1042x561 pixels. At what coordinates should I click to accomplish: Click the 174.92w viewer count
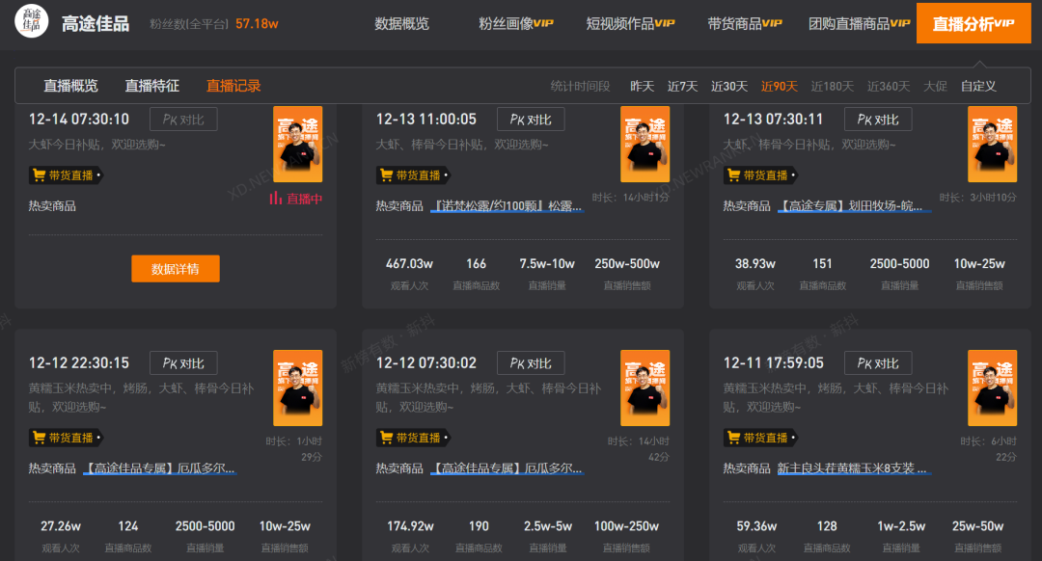(x=411, y=525)
